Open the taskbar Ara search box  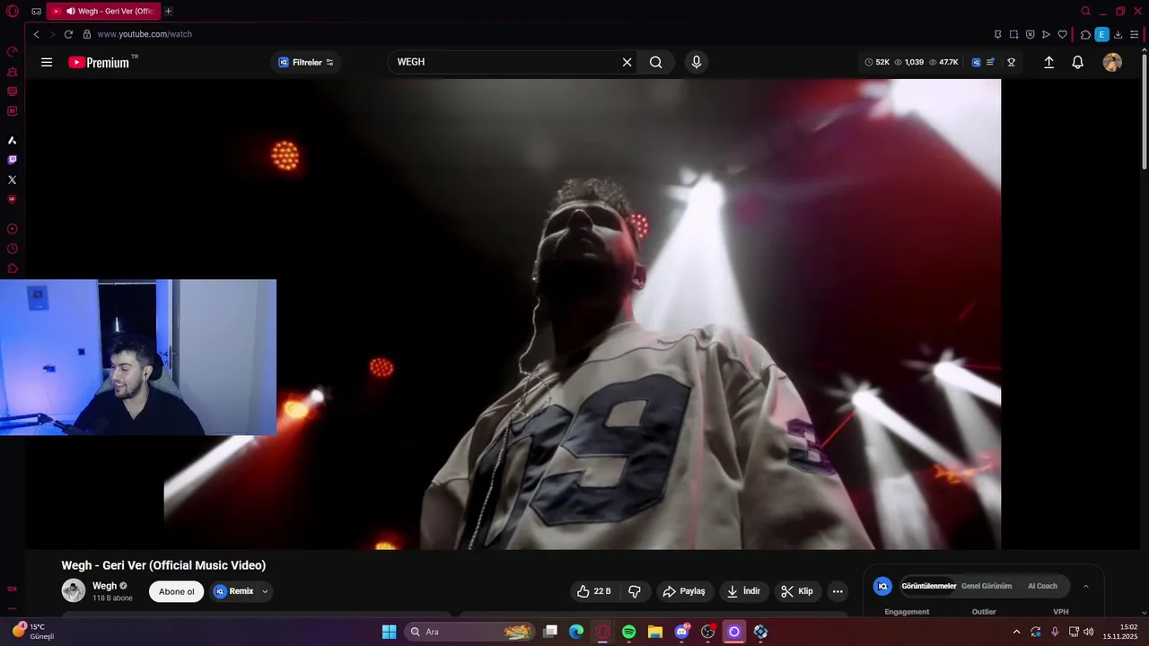[470, 632]
